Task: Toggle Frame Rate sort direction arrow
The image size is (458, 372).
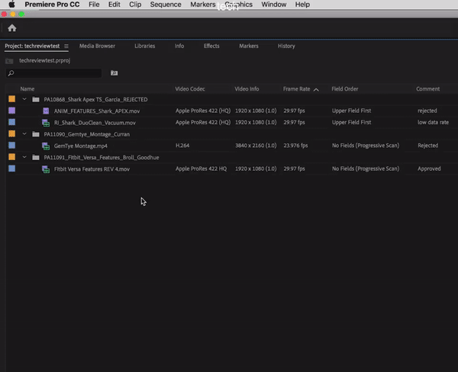Action: (316, 90)
